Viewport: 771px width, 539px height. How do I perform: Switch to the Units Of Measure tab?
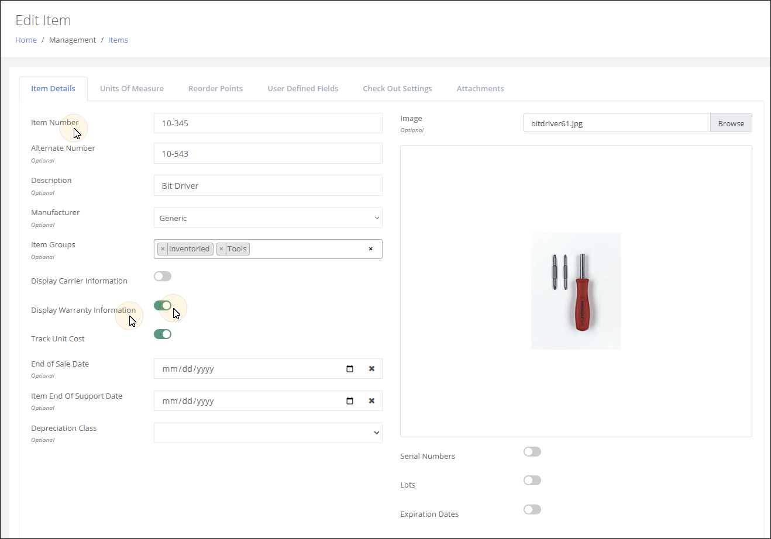[x=132, y=89]
